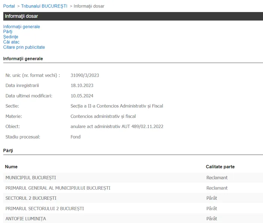Click the PRIMARUL SECTORULUI 2 BUCUREȘTI row

[45, 209]
